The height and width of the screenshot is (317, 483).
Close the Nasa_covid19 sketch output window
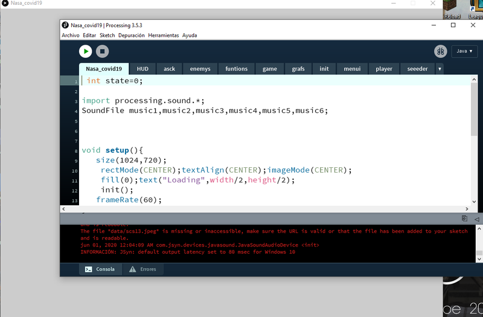pos(433,3)
